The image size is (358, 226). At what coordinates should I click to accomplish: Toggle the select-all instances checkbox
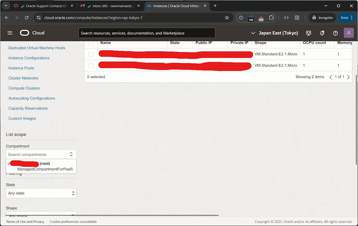(91, 43)
